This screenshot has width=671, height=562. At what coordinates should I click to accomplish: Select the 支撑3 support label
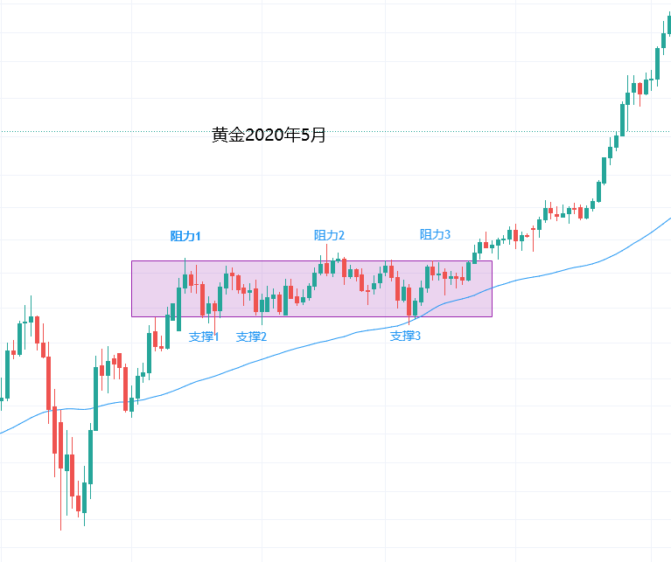[405, 336]
